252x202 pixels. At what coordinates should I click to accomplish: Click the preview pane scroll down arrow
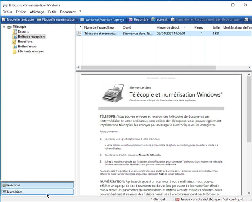249,193
